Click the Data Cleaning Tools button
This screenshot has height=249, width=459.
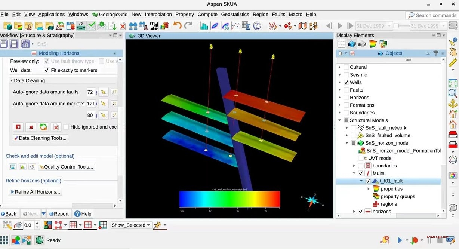point(41,138)
